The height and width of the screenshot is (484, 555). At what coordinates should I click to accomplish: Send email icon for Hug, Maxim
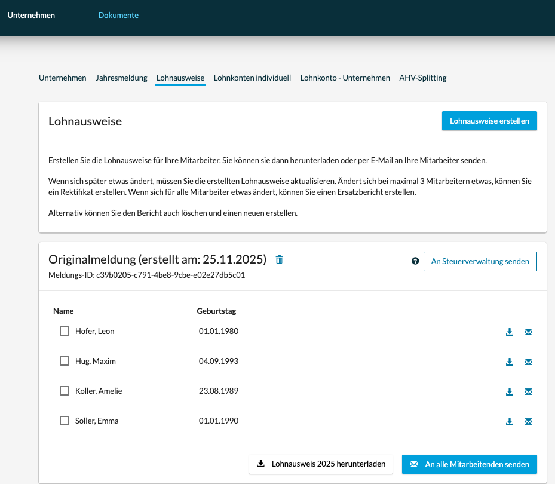(528, 362)
